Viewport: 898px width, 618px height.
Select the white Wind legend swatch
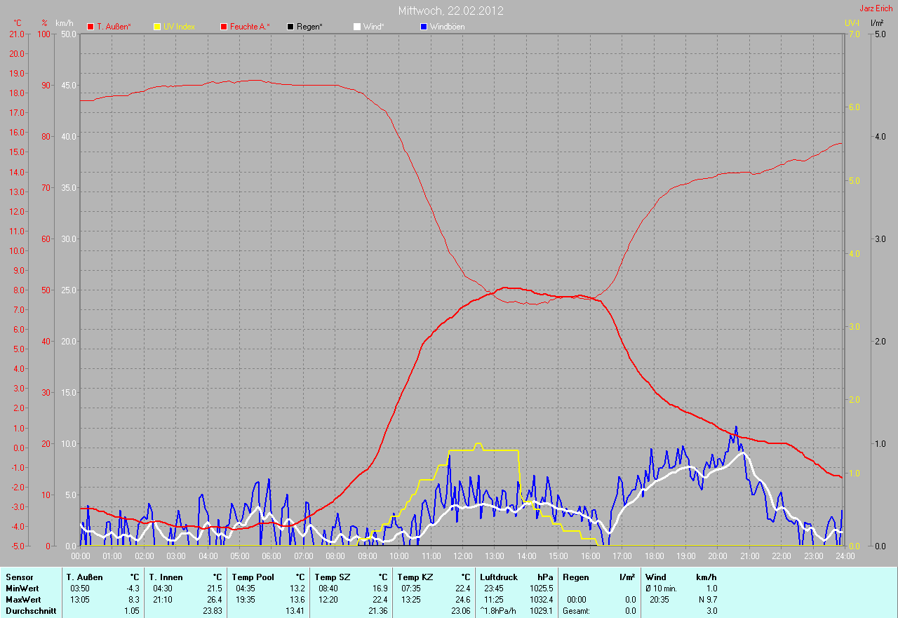point(357,27)
